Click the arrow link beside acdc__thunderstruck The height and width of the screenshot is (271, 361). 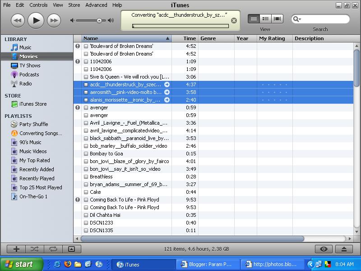pos(167,84)
